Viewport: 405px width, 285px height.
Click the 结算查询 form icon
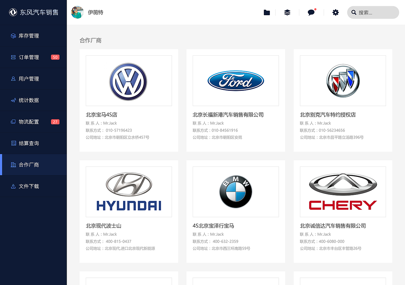[13, 143]
